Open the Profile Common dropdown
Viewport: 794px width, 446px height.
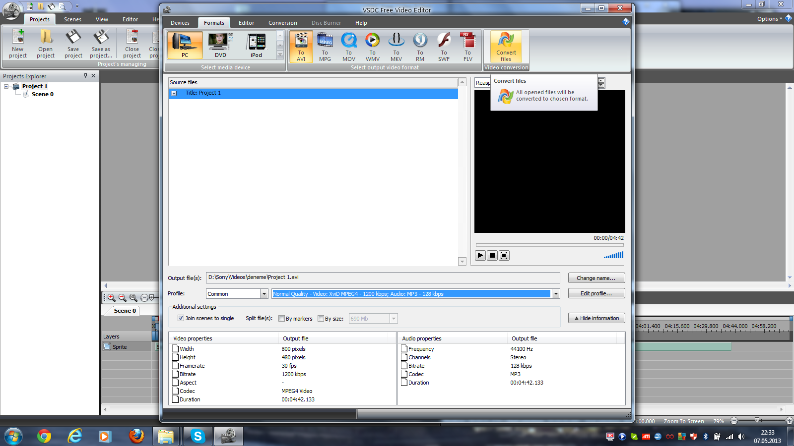coord(264,294)
